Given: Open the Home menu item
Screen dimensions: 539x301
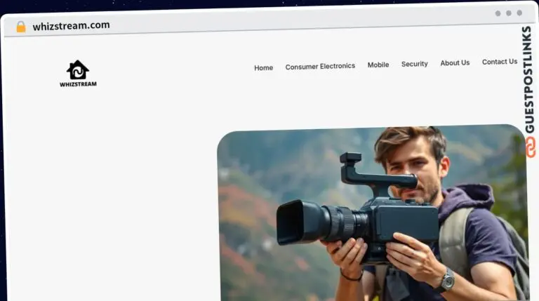Looking at the screenshot, I should pos(263,67).
